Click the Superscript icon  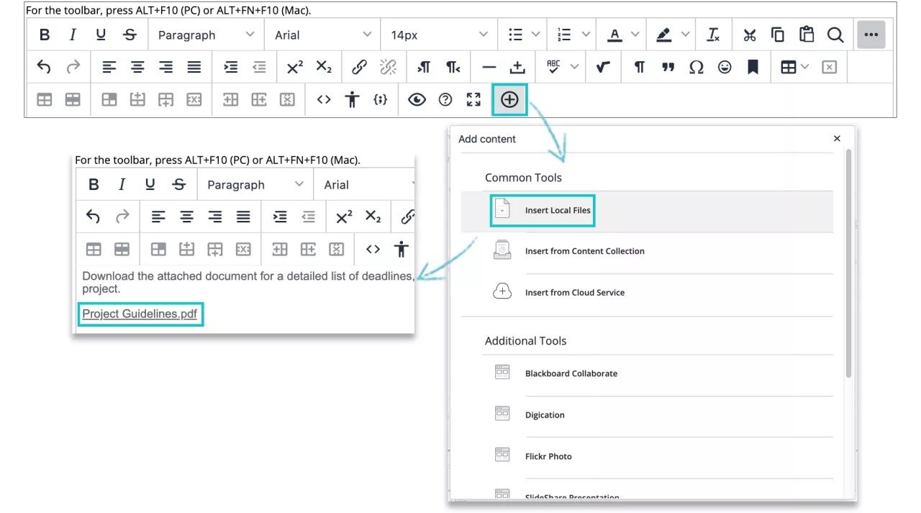pos(294,66)
